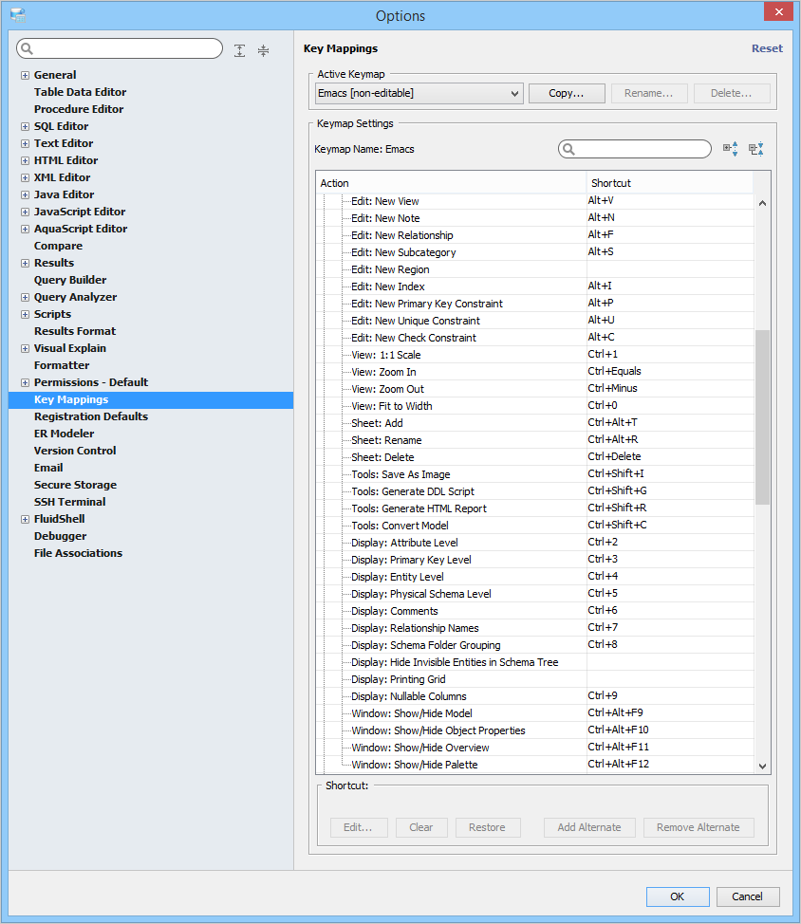Screen dimensions: 801x924
Task: Expand the Text Editor node
Action: (x=25, y=144)
